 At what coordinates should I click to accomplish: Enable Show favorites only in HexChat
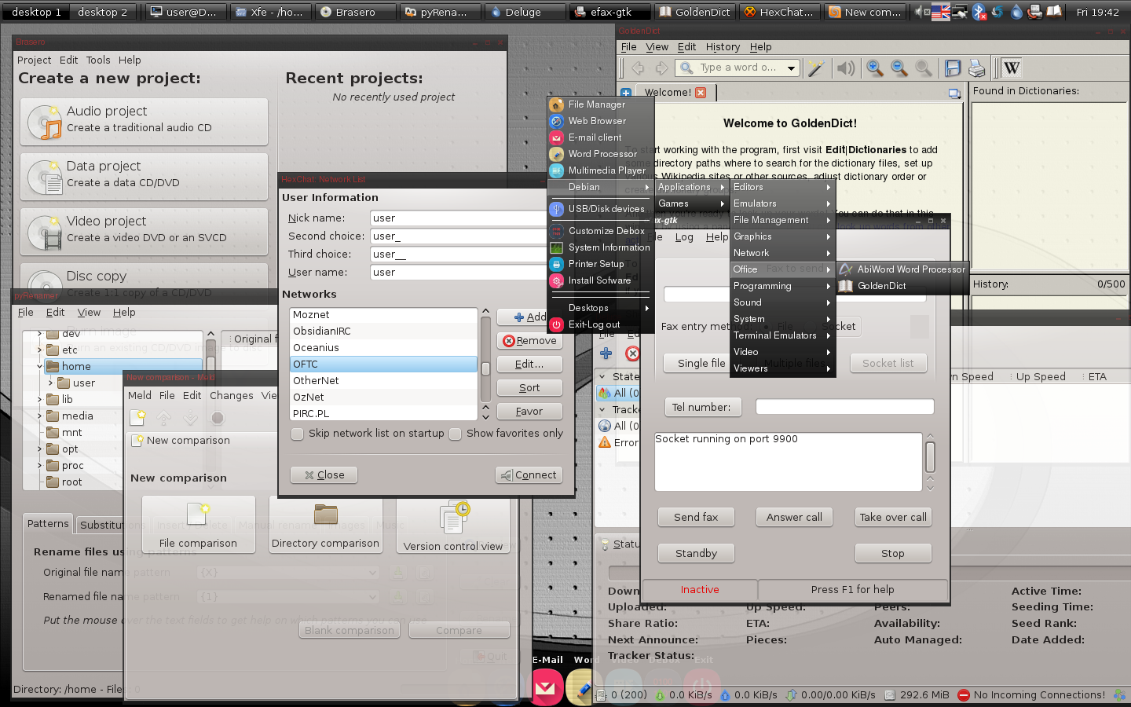point(456,433)
